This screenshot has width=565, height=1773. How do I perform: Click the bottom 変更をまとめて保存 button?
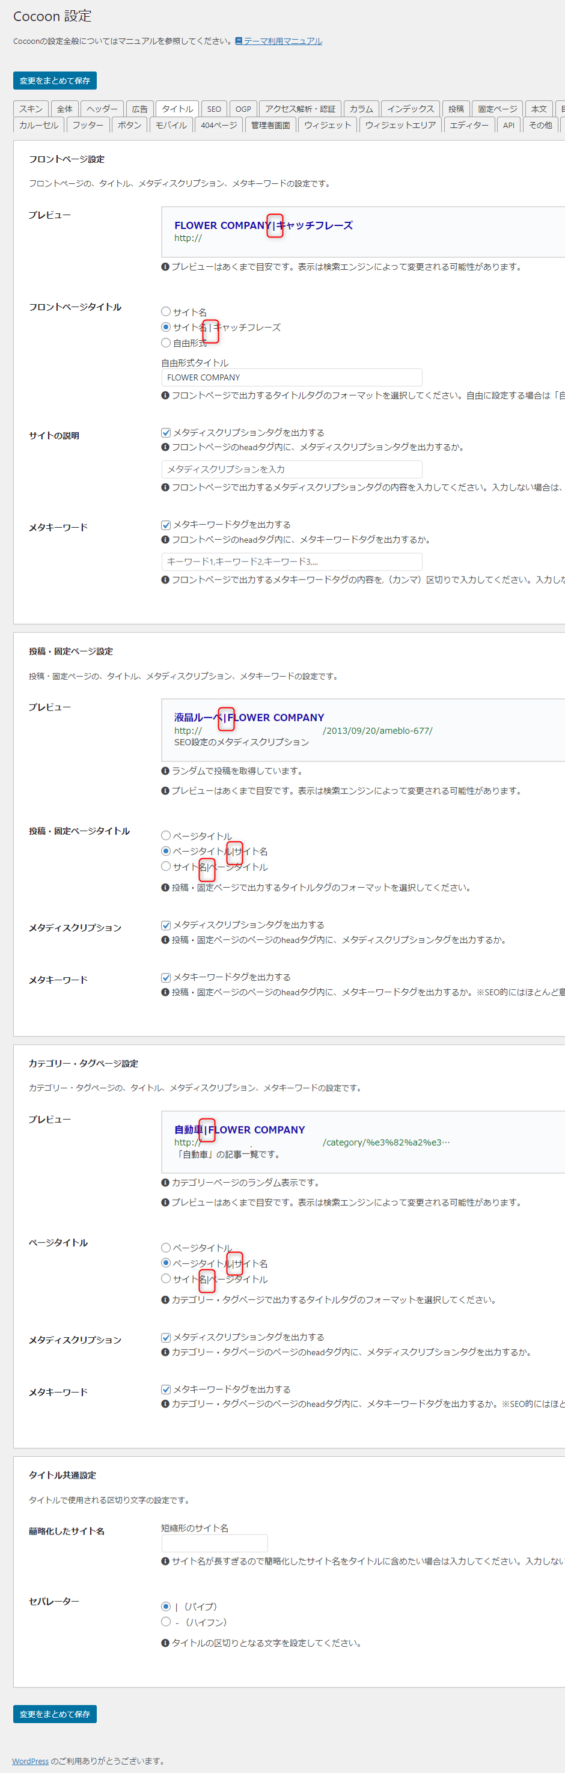coord(54,1713)
